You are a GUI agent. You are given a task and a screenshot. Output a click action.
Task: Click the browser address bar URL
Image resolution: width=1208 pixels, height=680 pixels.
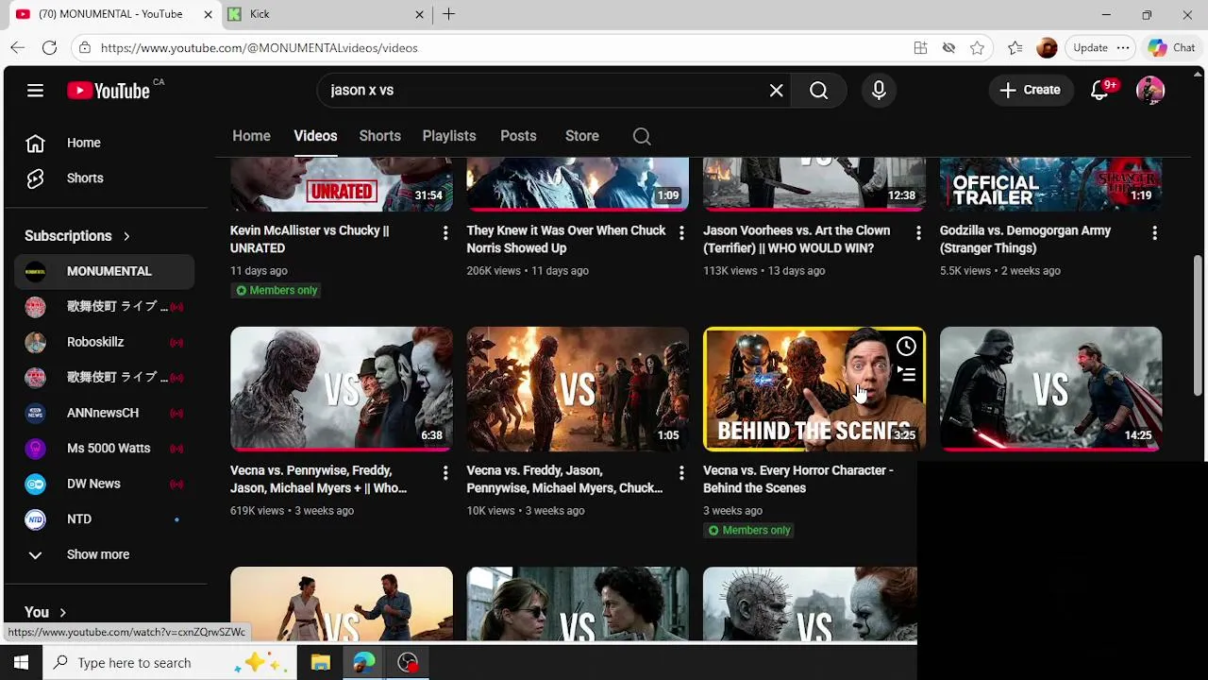(259, 48)
